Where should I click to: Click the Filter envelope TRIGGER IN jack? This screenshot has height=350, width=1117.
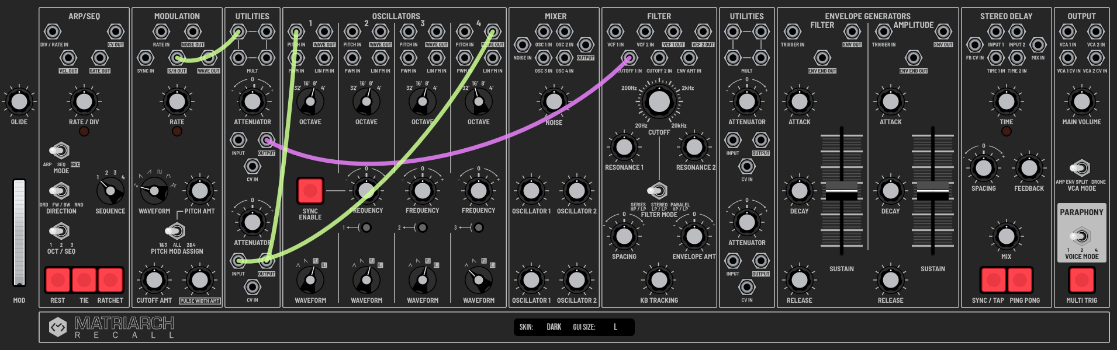click(793, 32)
